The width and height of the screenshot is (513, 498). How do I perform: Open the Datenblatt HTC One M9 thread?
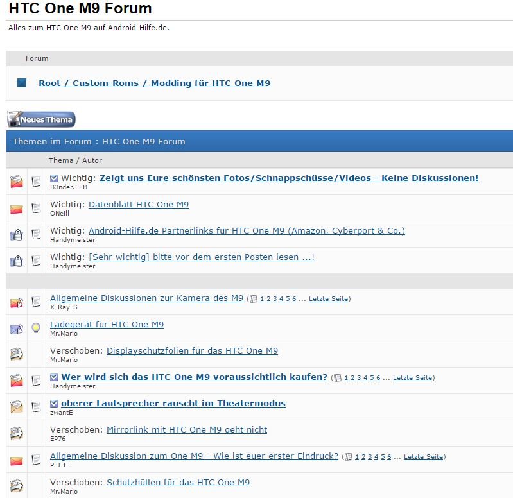point(139,204)
